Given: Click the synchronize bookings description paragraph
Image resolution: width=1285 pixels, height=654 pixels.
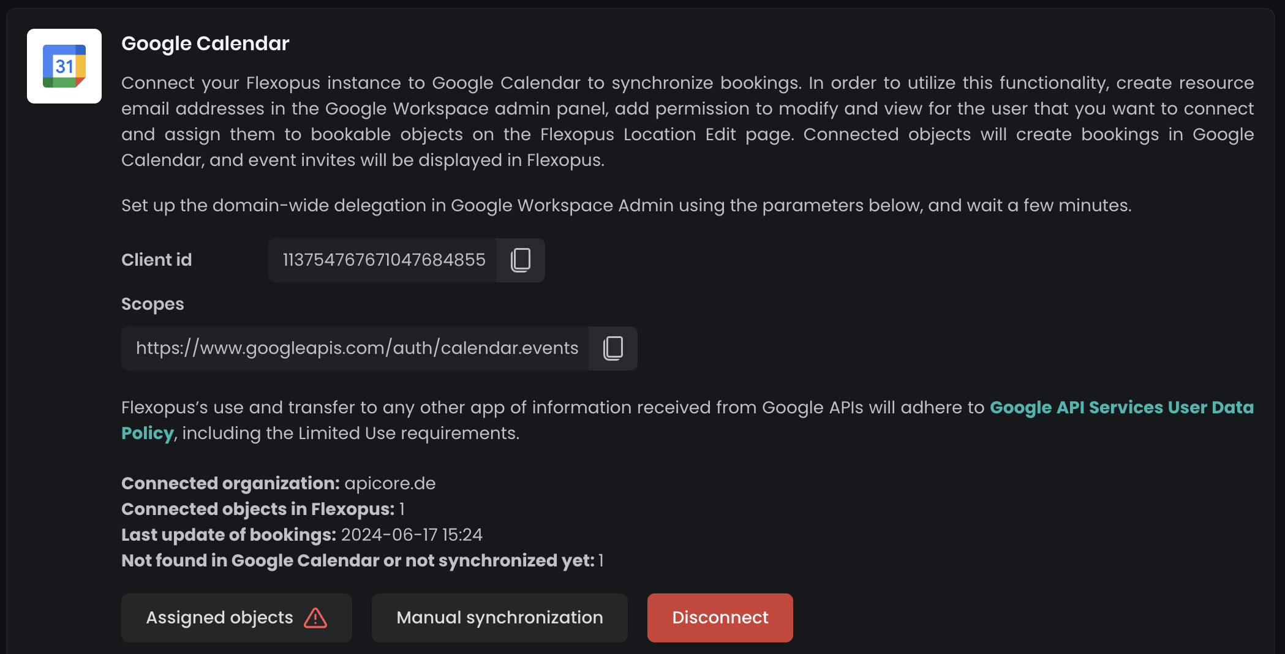Looking at the screenshot, I should (687, 121).
